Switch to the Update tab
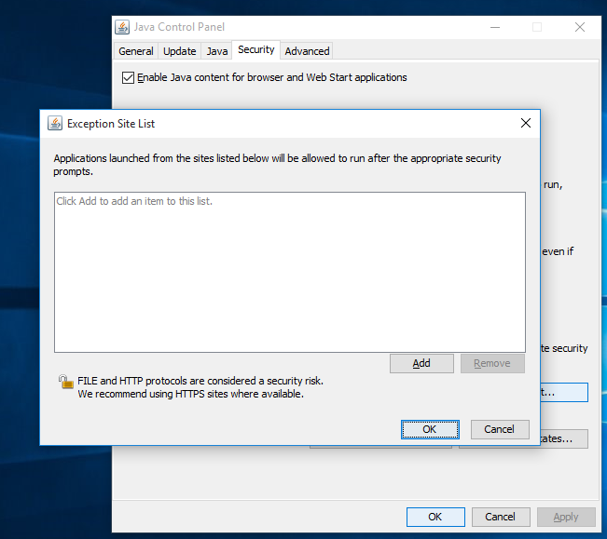607x539 pixels. tap(180, 51)
